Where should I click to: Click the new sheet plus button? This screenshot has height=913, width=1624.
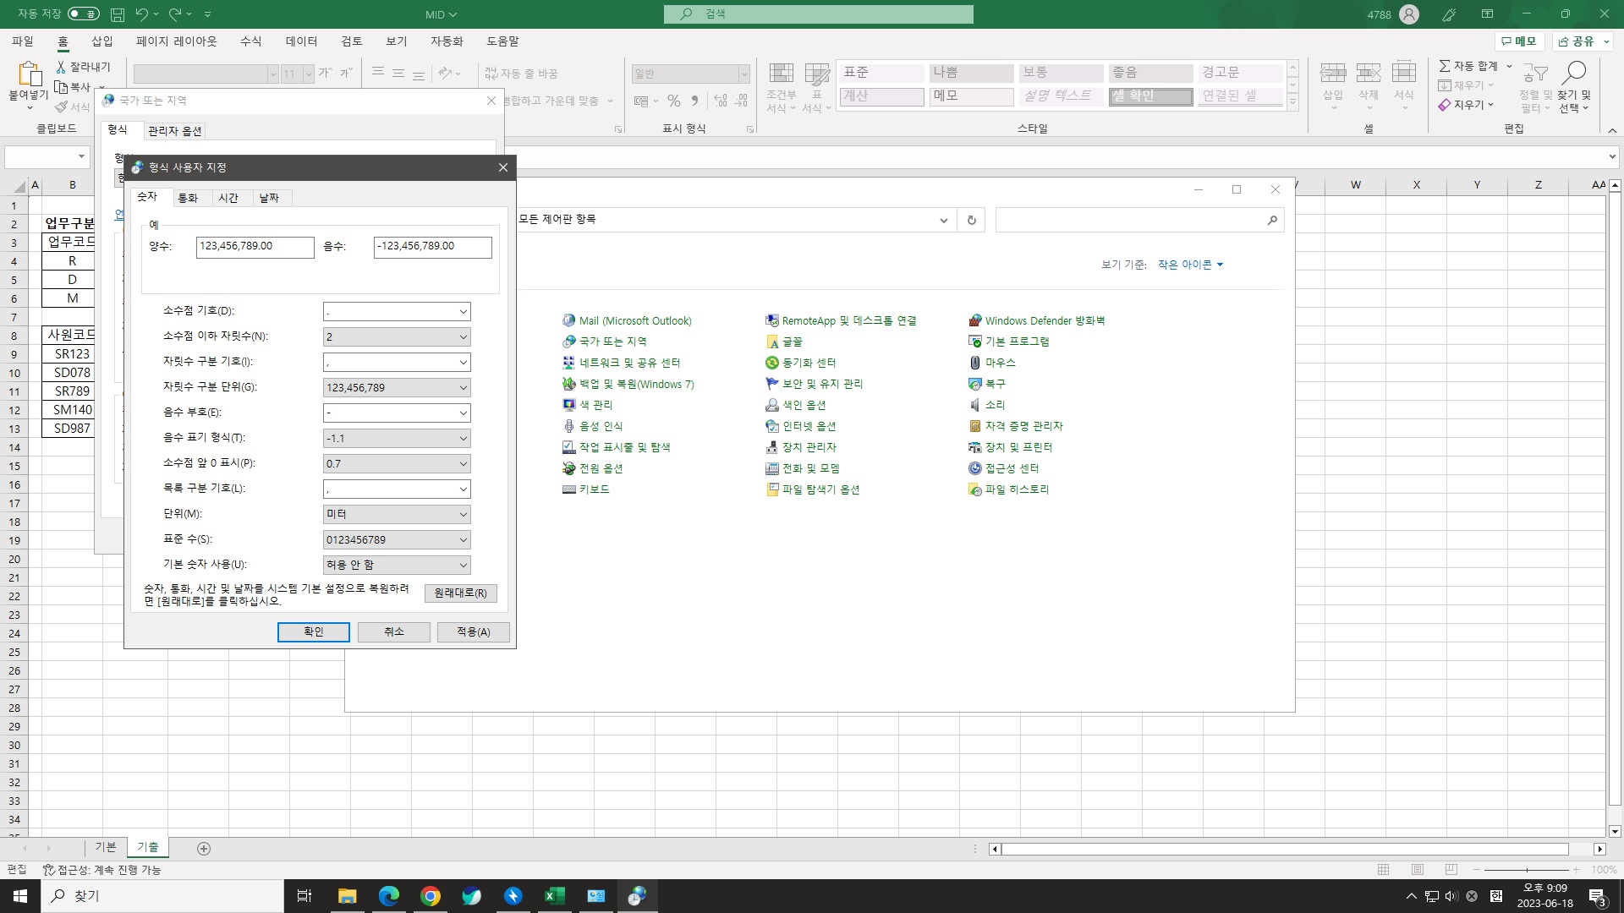(204, 849)
